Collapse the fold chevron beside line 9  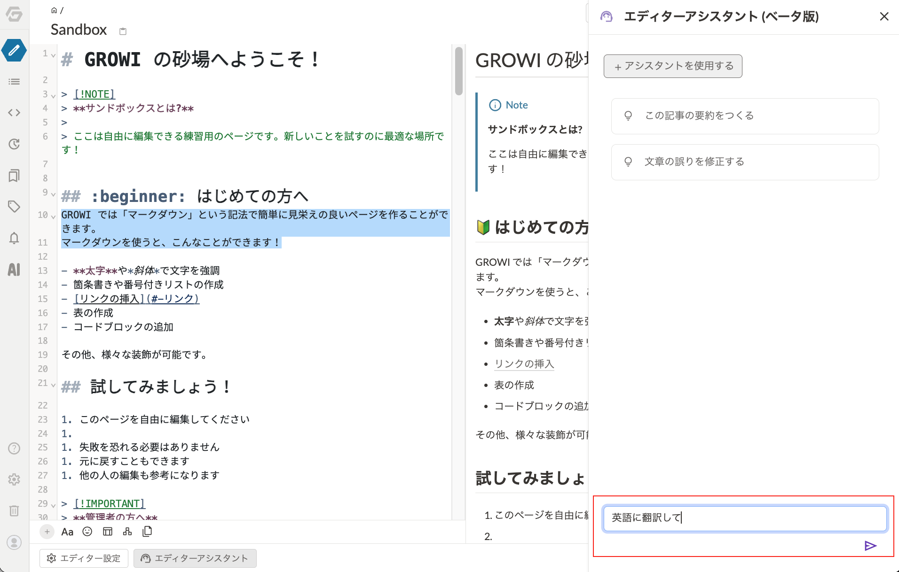tap(54, 194)
